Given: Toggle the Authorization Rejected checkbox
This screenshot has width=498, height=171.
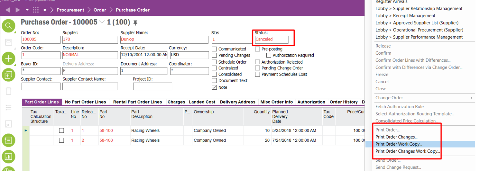Looking at the screenshot, I should [258, 62].
